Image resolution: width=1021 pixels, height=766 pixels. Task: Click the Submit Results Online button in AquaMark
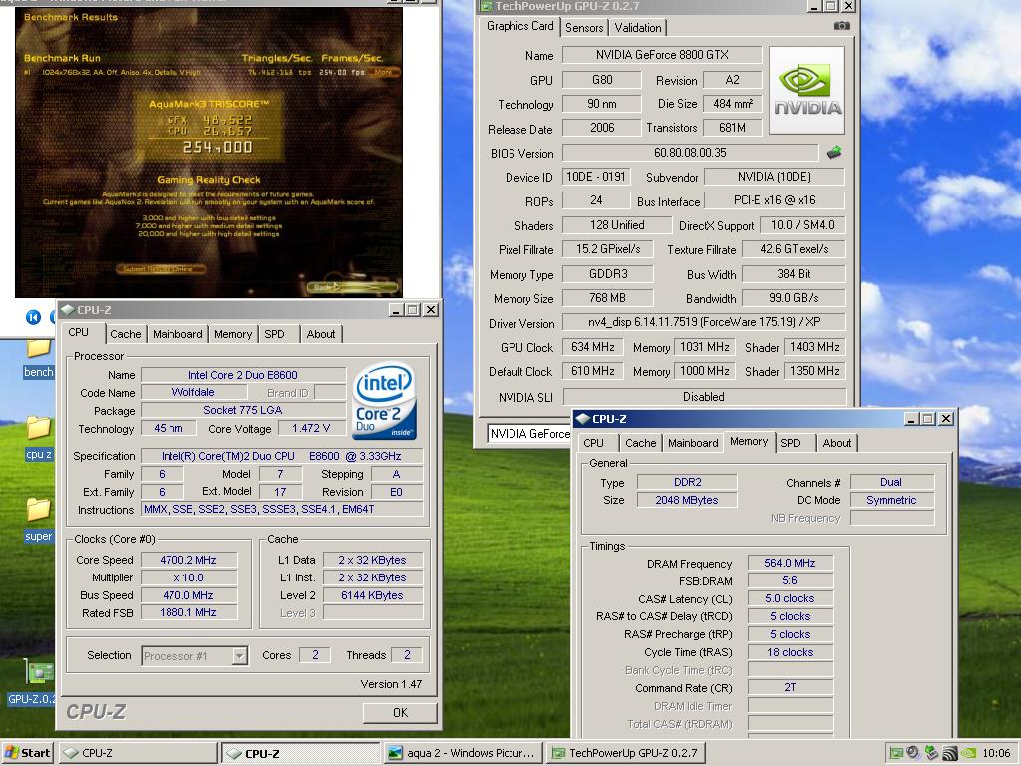point(162,268)
